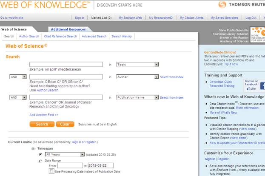Image resolution: width=265 pixels, height=176 pixels.
Task: Open the Search History tab
Action: [122, 36]
